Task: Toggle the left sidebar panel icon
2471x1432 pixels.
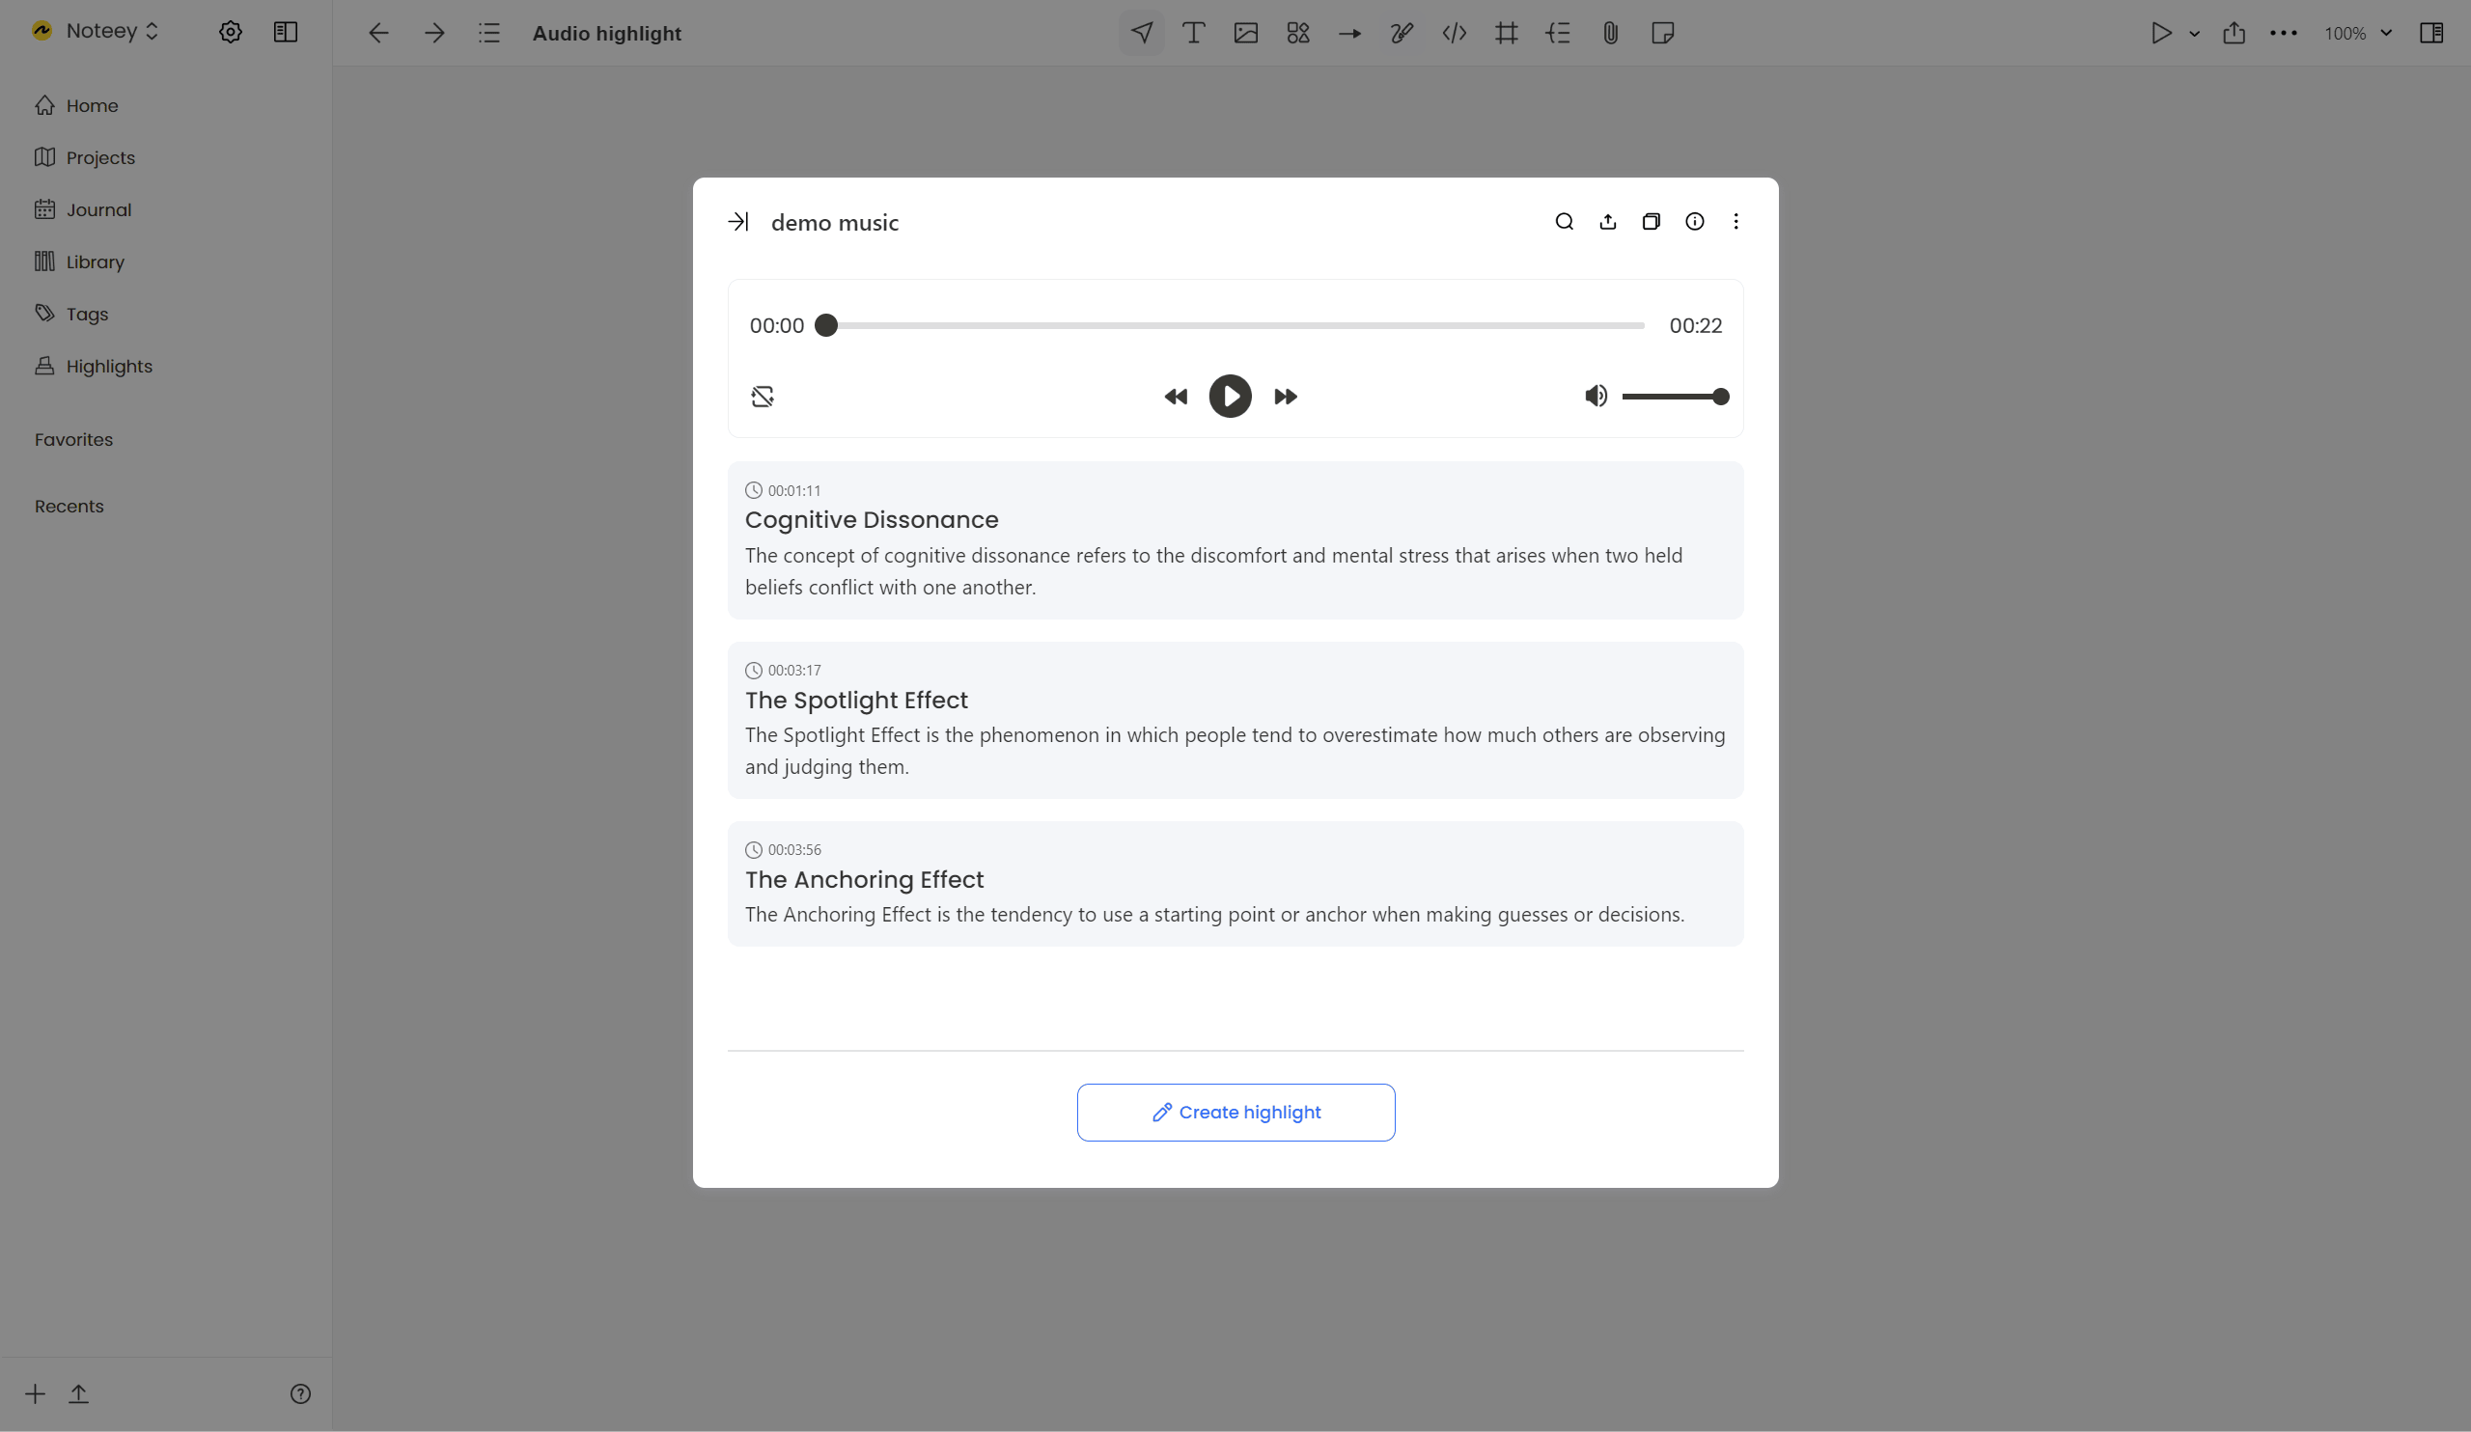Action: (286, 33)
